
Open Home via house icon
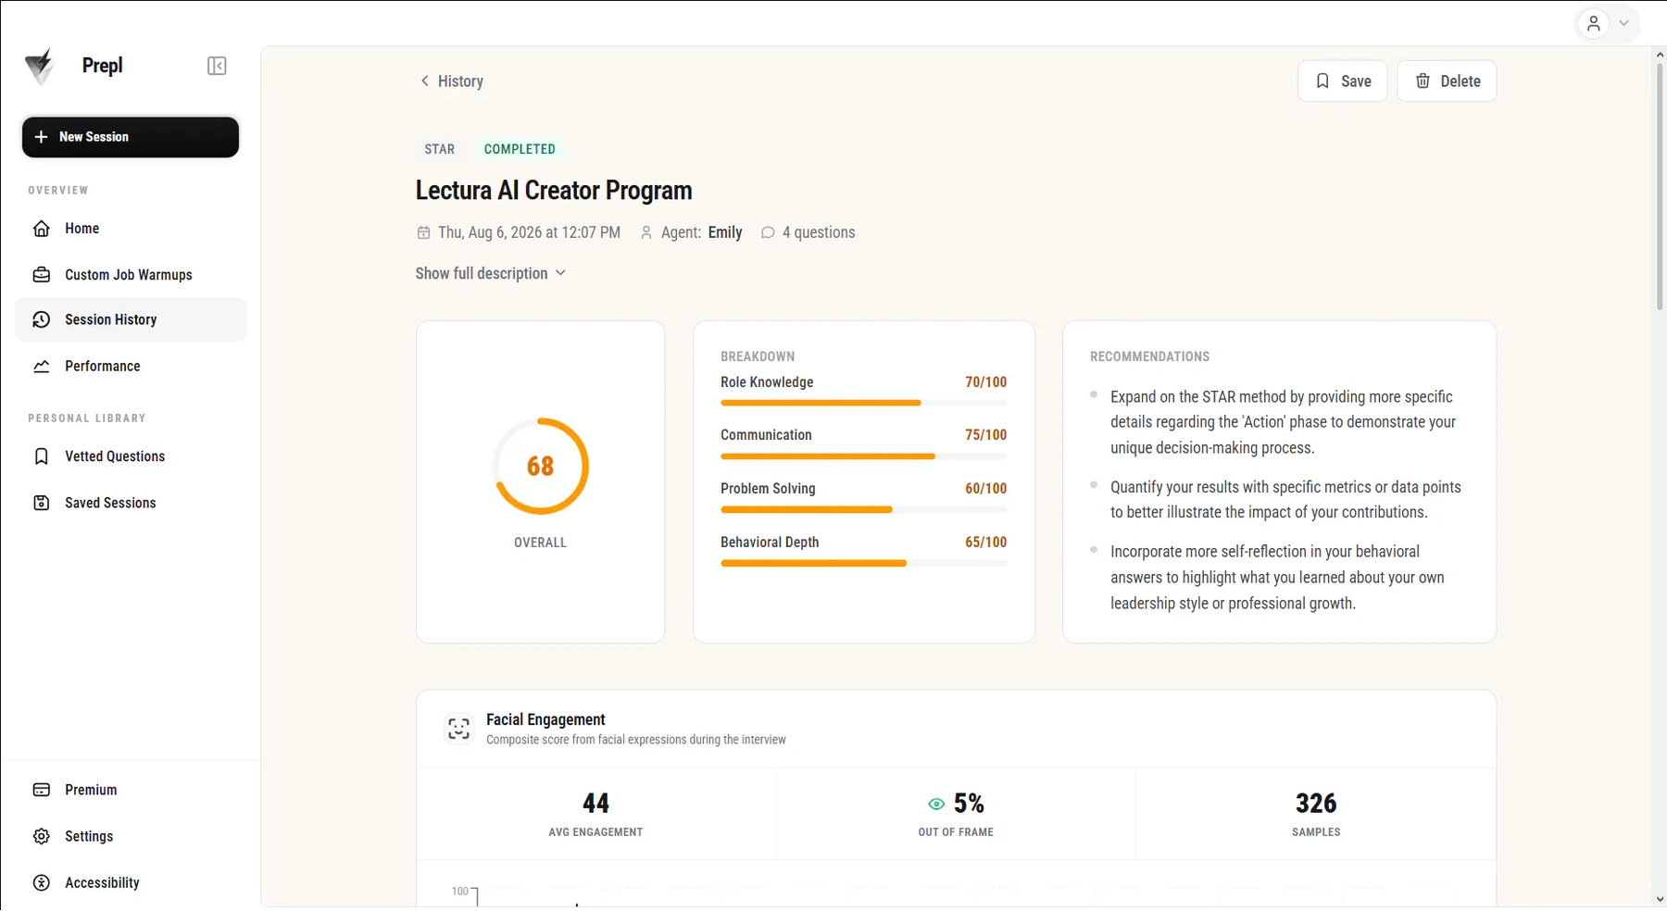pyautogui.click(x=42, y=229)
